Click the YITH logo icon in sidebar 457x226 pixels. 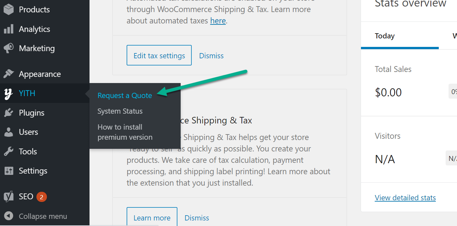pos(9,93)
